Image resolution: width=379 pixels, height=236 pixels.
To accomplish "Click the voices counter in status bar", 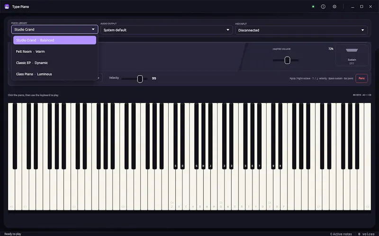I will point(366,234).
